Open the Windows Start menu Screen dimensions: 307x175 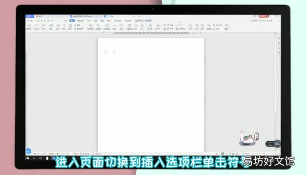pos(28,158)
